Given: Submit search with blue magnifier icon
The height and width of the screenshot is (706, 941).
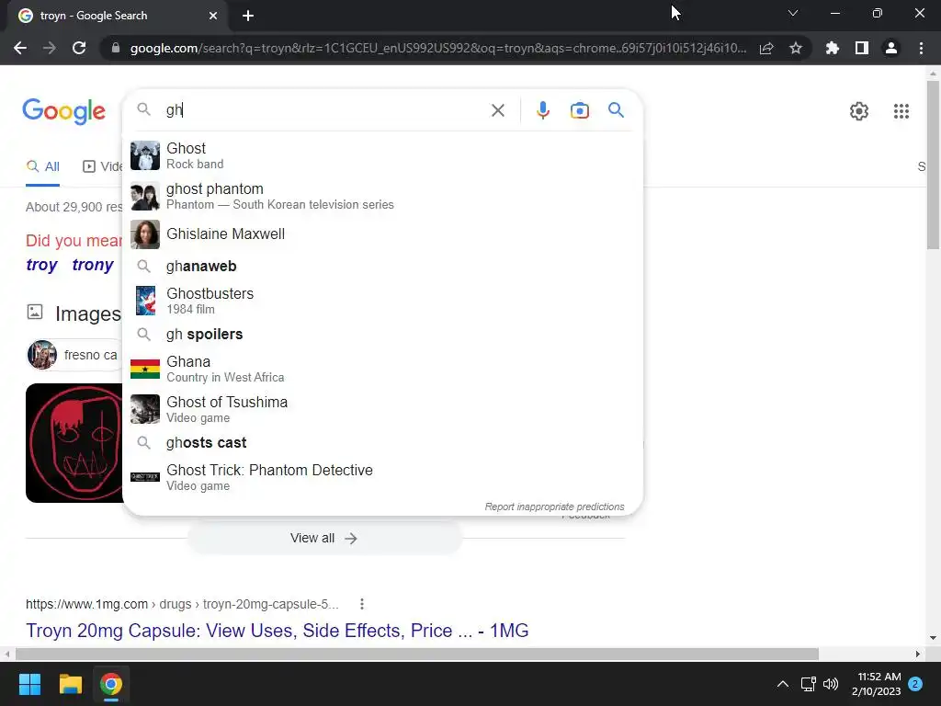Looking at the screenshot, I should [x=616, y=110].
